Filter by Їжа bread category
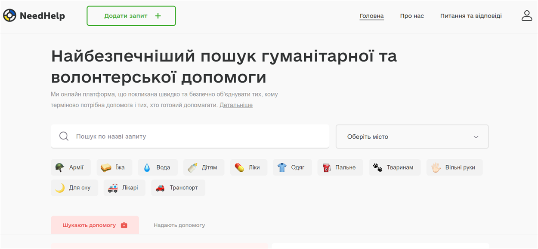538x249 pixels. (113, 167)
